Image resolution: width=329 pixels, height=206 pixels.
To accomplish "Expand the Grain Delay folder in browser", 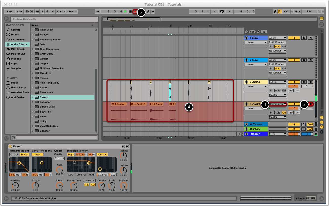I will (32, 54).
